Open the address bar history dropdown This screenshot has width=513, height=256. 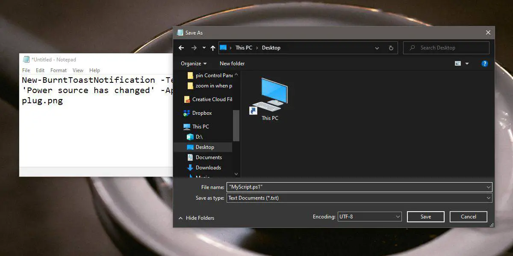coord(377,48)
